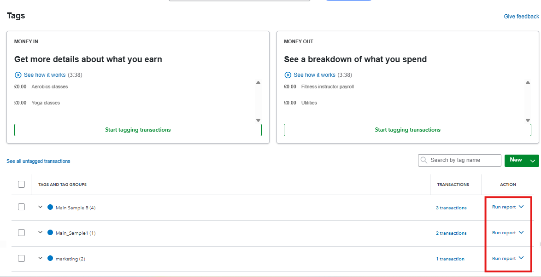Open the Give feedback link

click(x=521, y=17)
